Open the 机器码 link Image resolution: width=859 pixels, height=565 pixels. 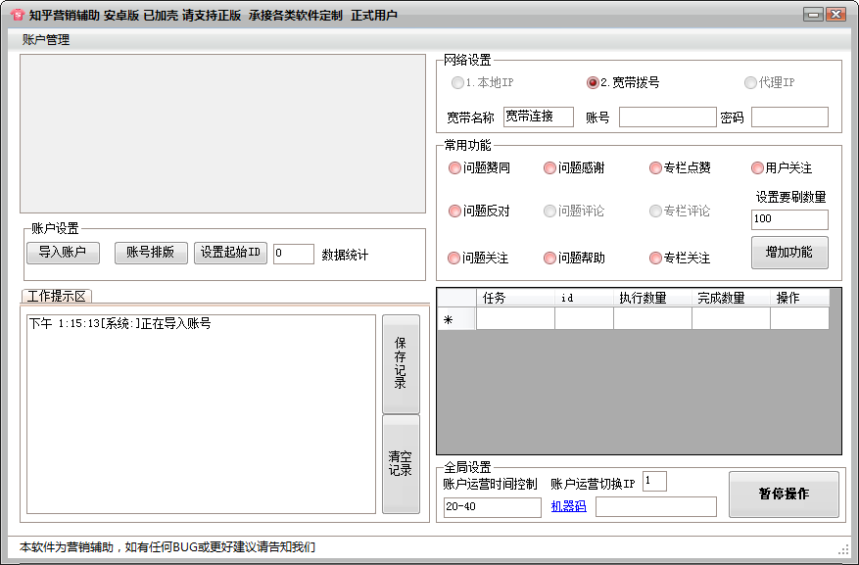coord(568,506)
